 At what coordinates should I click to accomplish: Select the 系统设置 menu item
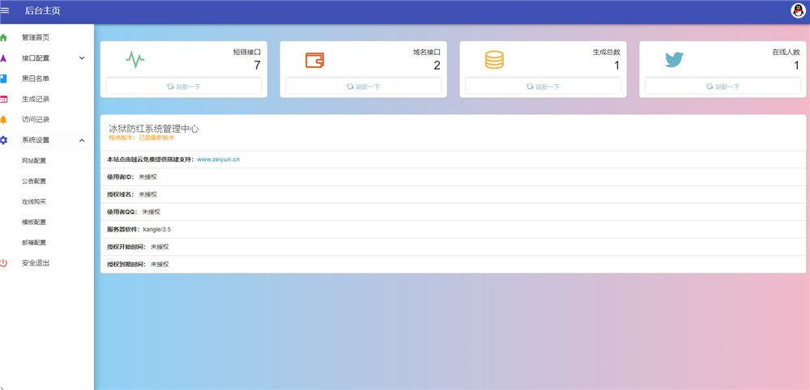click(36, 140)
